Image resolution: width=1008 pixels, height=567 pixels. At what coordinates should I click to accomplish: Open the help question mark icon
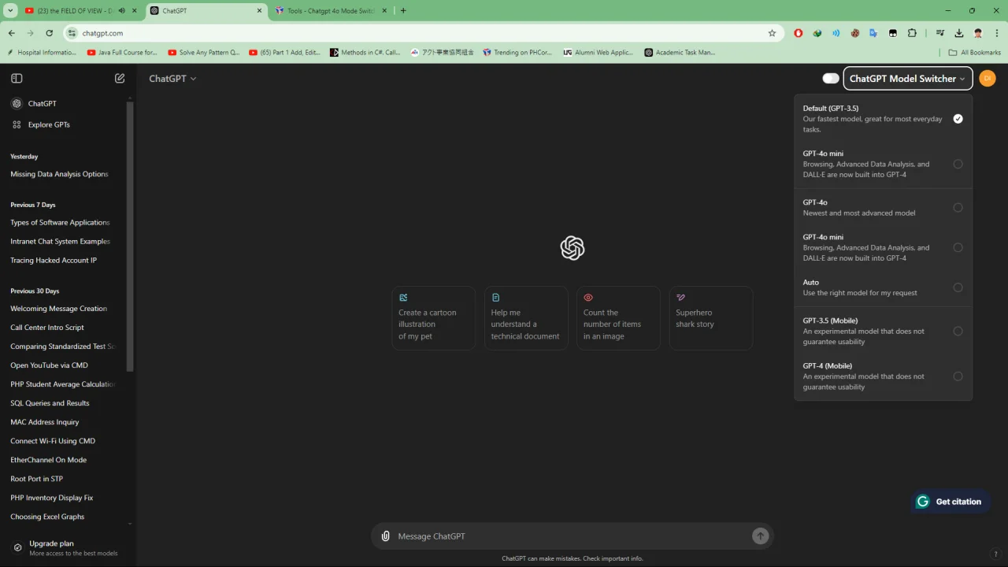point(995,554)
